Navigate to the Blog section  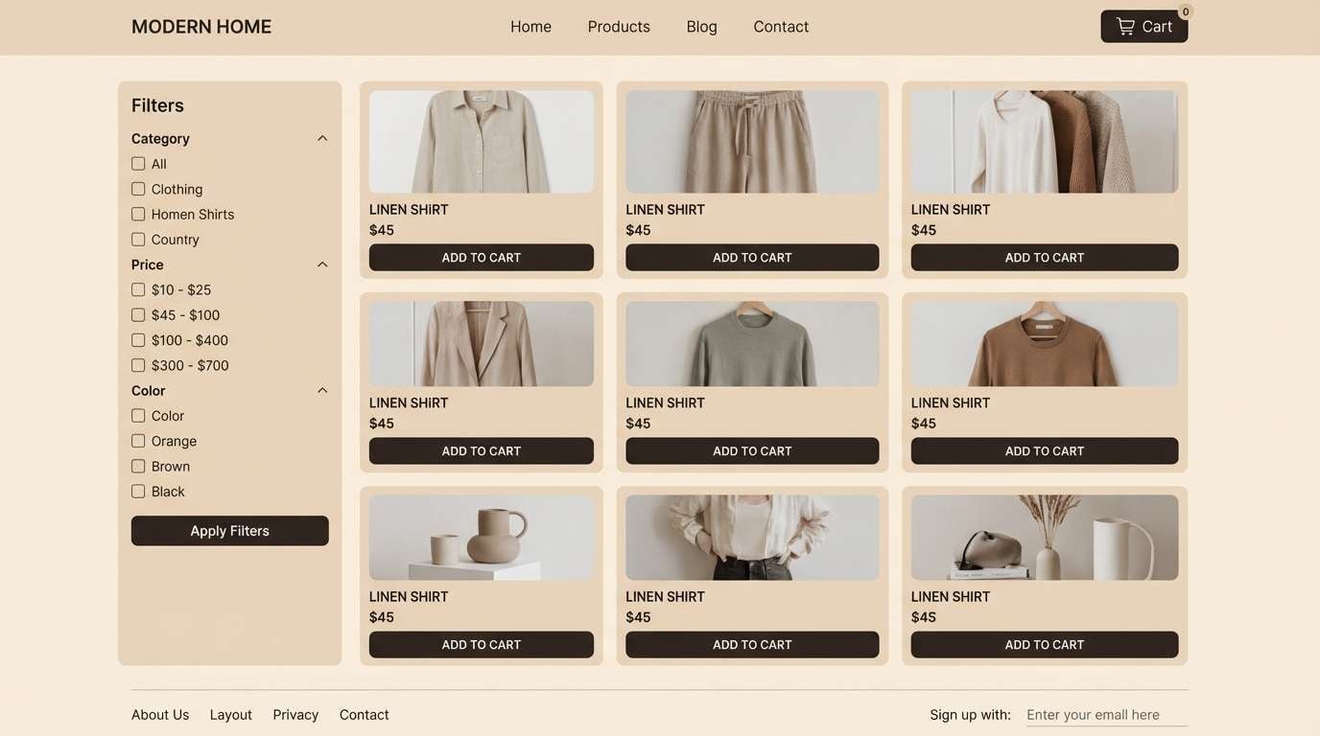click(x=701, y=26)
